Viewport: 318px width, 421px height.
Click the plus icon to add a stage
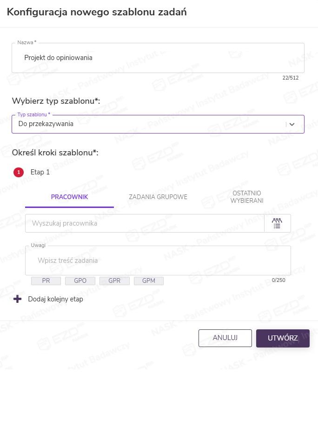click(18, 299)
